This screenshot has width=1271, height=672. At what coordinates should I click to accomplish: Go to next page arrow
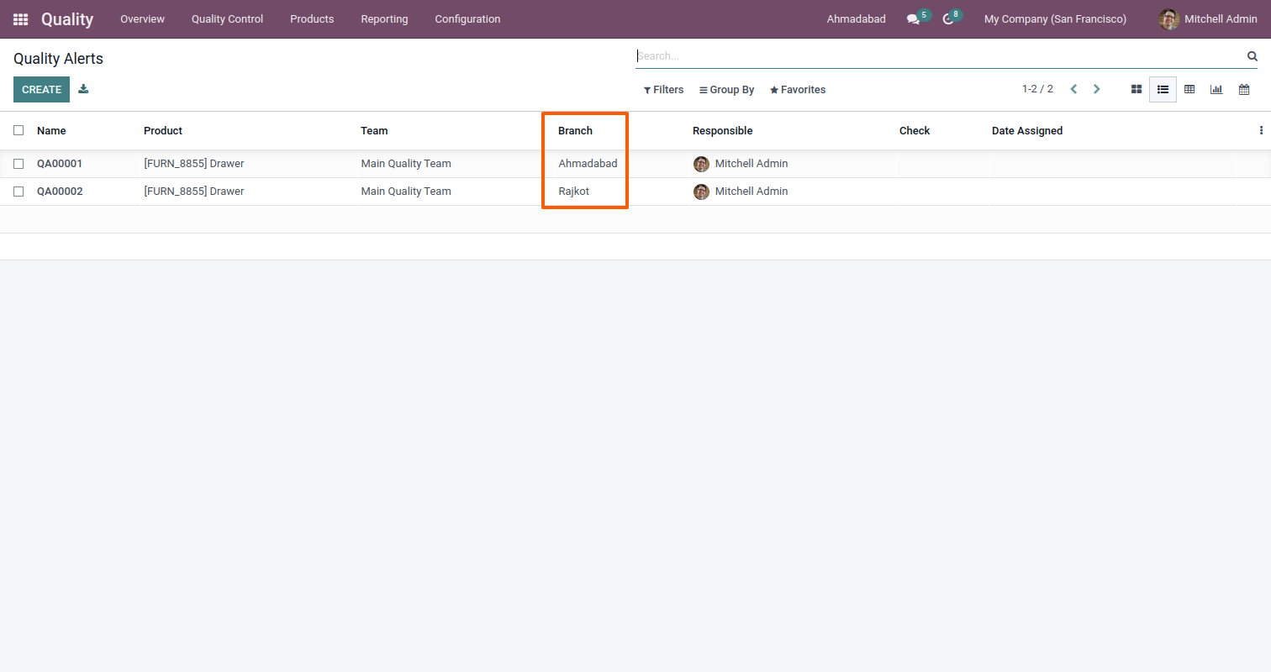click(1096, 89)
